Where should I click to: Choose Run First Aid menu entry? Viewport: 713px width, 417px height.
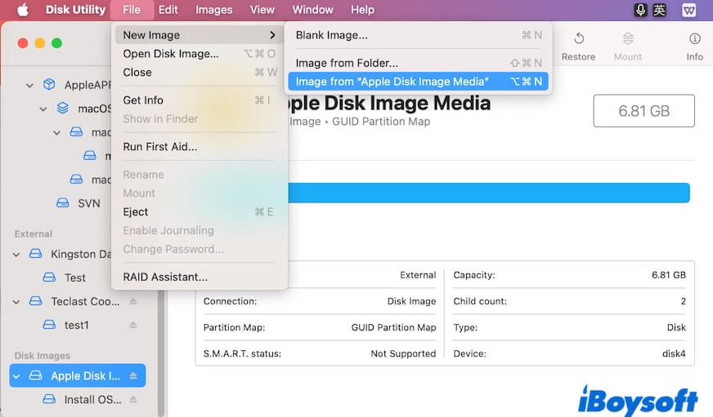(x=159, y=147)
